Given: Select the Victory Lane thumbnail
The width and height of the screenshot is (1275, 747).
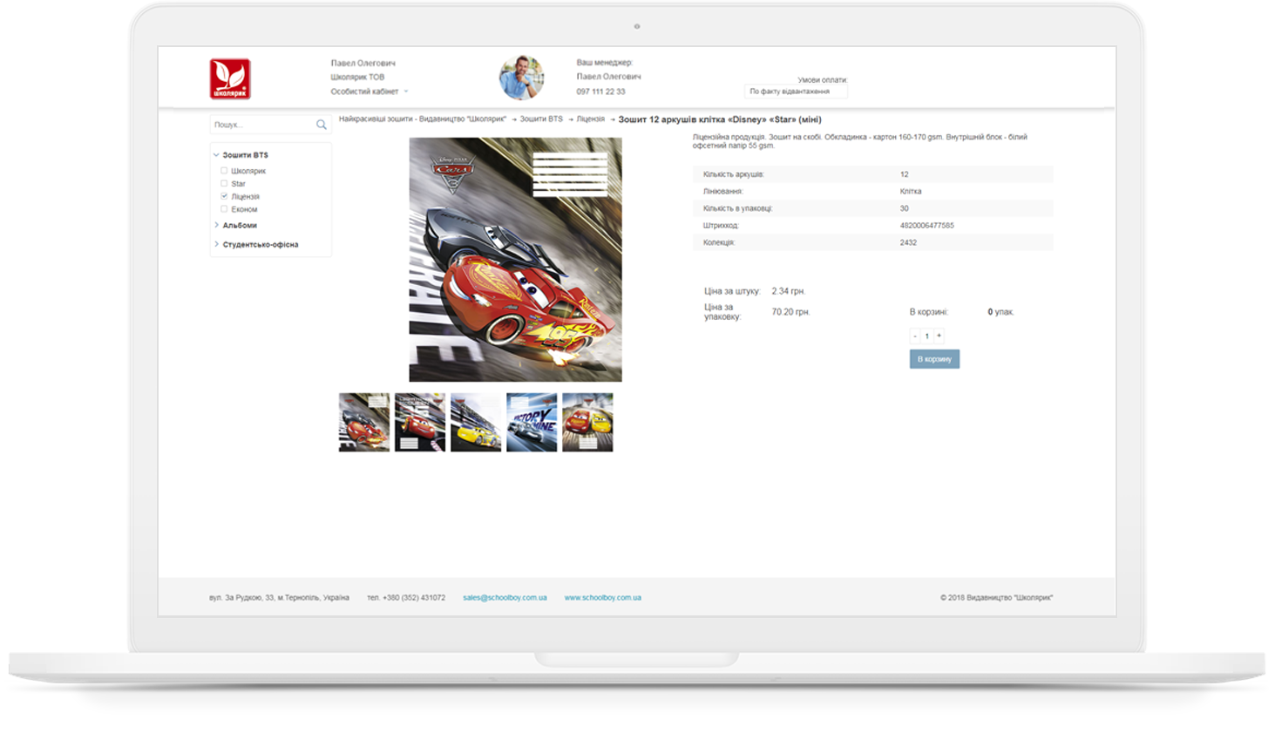Looking at the screenshot, I should tap(532, 422).
